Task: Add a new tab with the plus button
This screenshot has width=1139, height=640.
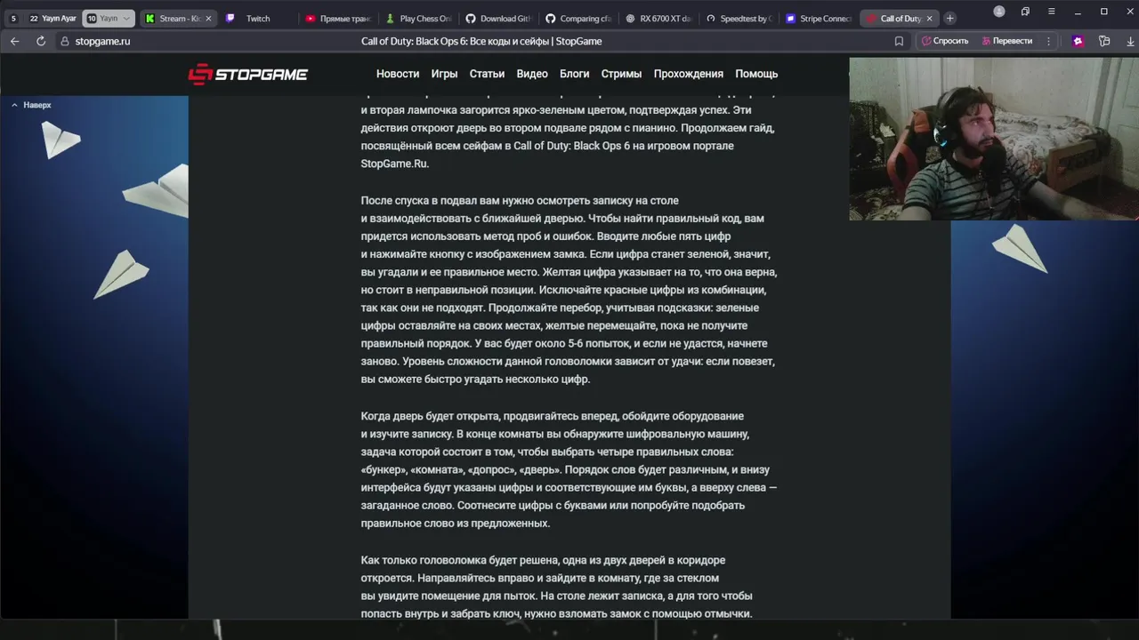Action: click(949, 18)
